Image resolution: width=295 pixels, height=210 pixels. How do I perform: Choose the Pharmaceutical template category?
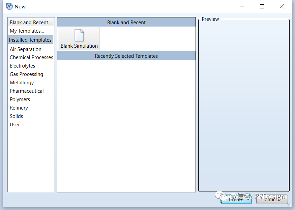[x=27, y=91]
